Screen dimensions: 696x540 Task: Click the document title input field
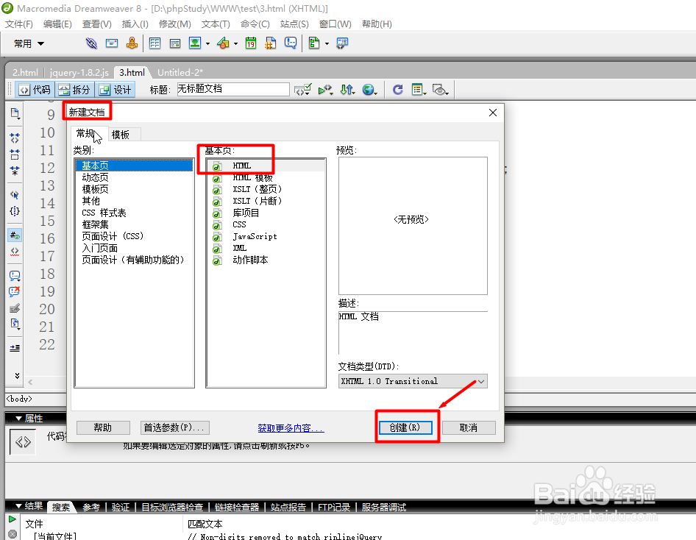tap(233, 89)
